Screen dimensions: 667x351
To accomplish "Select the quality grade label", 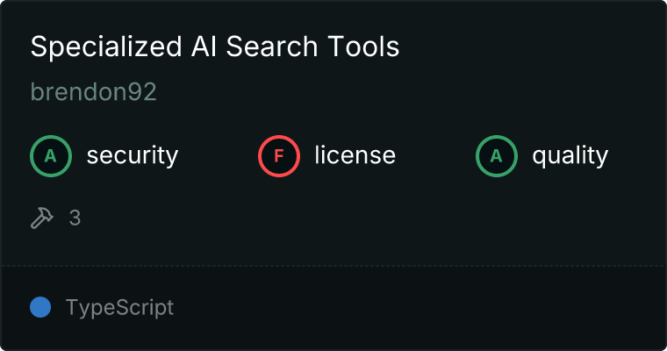I will pos(570,156).
